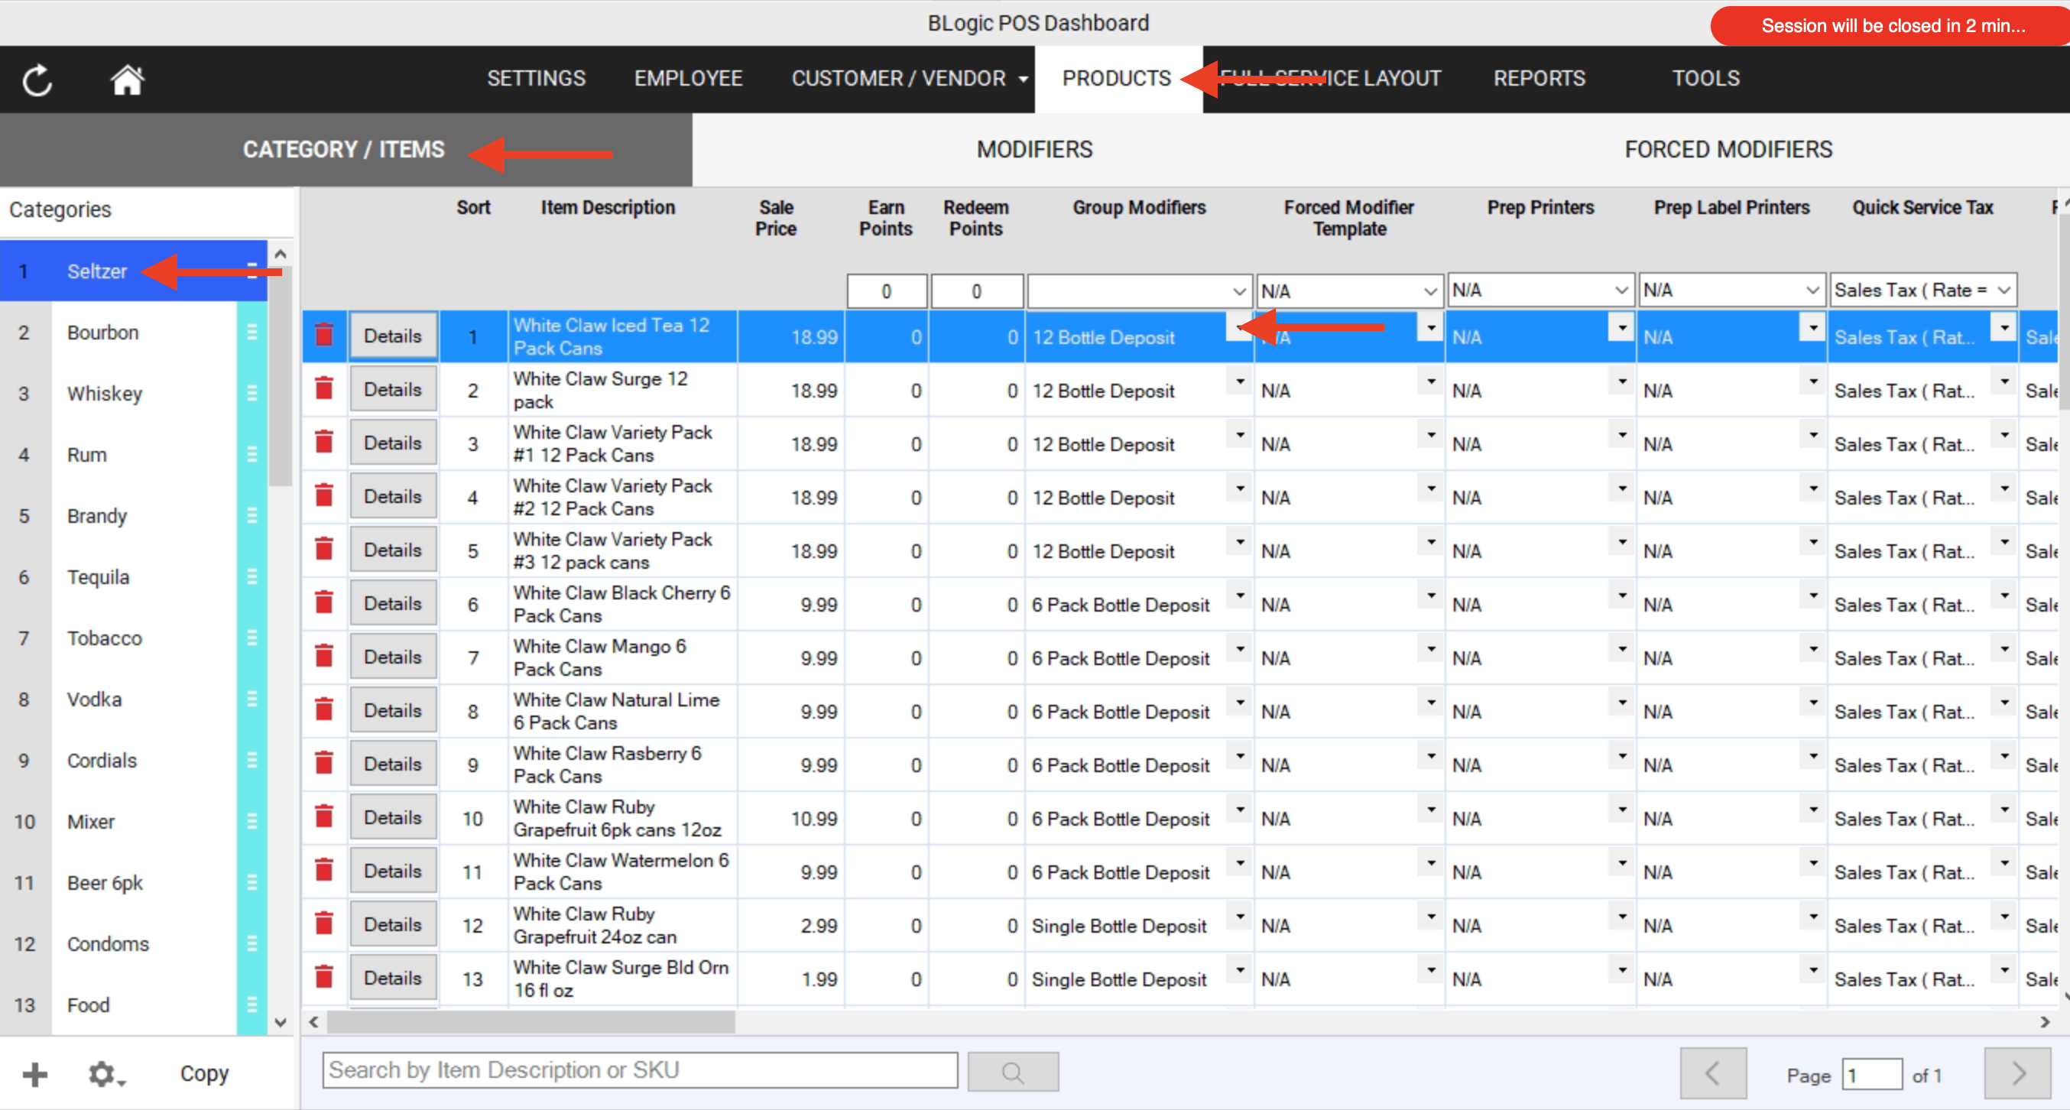Expand Quick Service Tax header dropdown

point(2003,290)
